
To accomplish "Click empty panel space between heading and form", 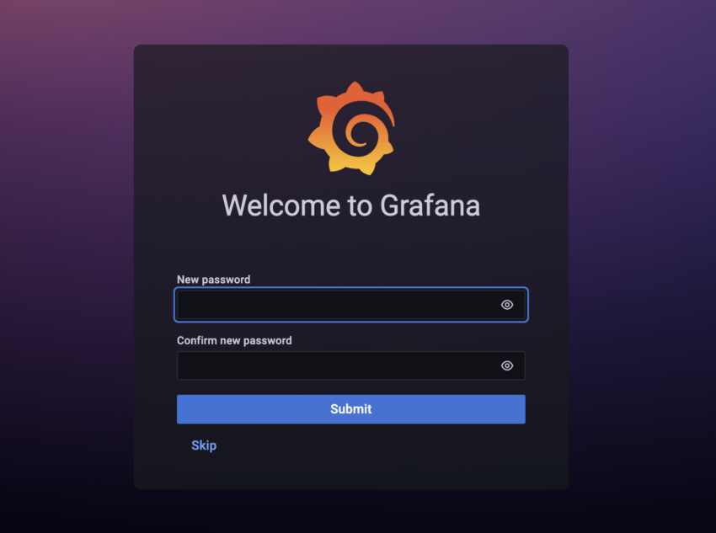I will 350,247.
